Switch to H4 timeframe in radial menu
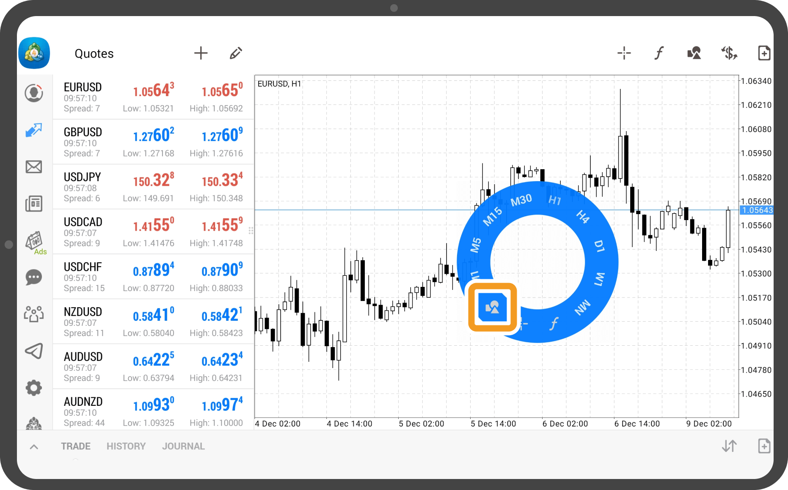Viewport: 788px width, 490px height. pos(583,217)
